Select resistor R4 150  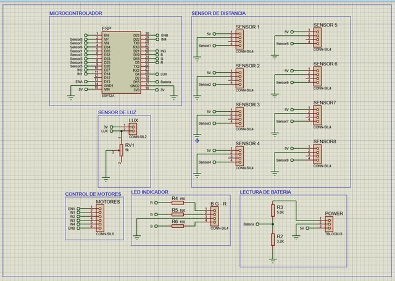point(178,203)
